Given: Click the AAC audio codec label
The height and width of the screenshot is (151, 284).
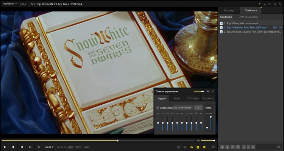Looking at the screenshot, I should point(87,147).
